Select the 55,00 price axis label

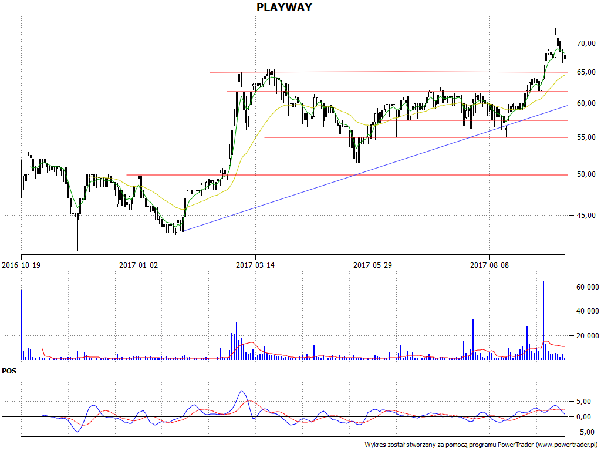coord(586,137)
